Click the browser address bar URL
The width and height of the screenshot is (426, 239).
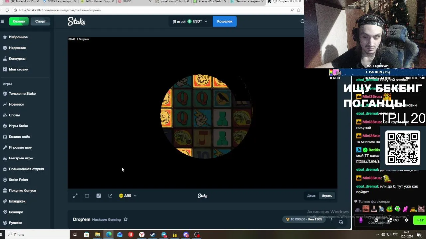(x=60, y=10)
